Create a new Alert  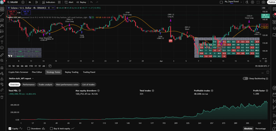(x=69, y=2)
